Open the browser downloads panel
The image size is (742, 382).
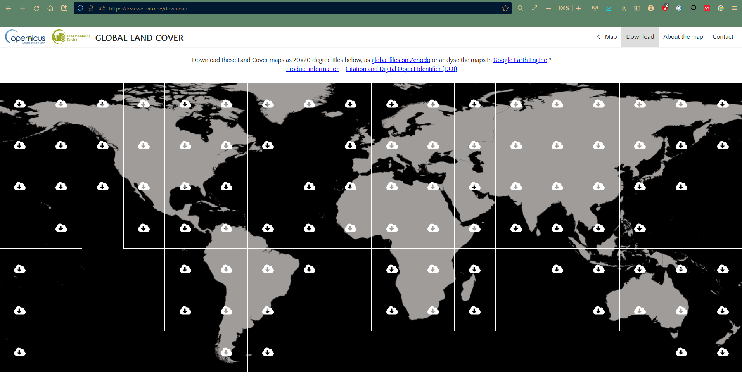(609, 8)
